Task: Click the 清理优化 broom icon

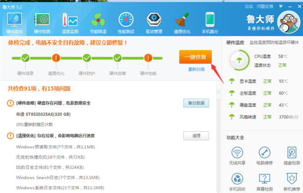Action: tap(182, 22)
